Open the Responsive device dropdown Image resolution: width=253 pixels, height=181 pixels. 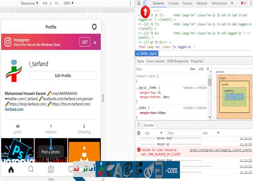(x=30, y=3)
